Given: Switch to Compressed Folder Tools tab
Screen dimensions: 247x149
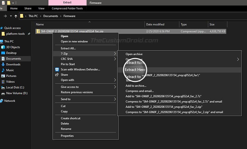Looking at the screenshot, I should [67, 8].
